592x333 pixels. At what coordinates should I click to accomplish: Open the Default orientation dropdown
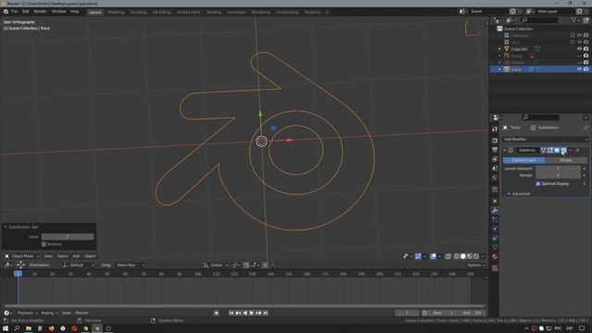pyautogui.click(x=78, y=265)
